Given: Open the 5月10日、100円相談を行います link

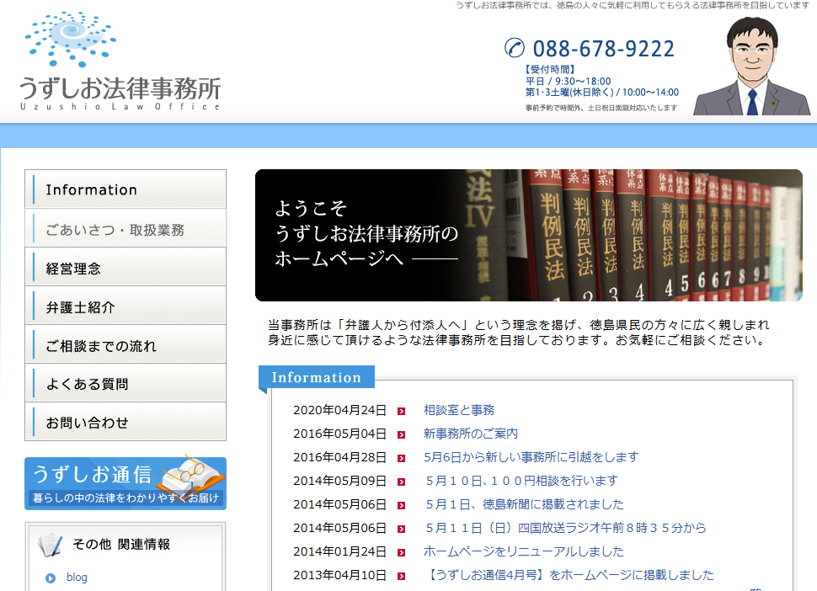Looking at the screenshot, I should tap(521, 481).
